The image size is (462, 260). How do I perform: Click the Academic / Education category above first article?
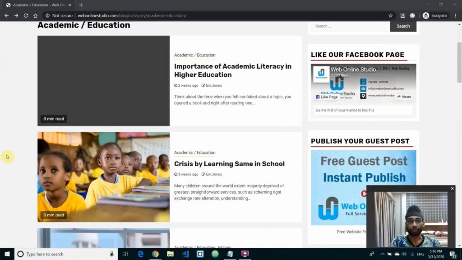pyautogui.click(x=195, y=55)
